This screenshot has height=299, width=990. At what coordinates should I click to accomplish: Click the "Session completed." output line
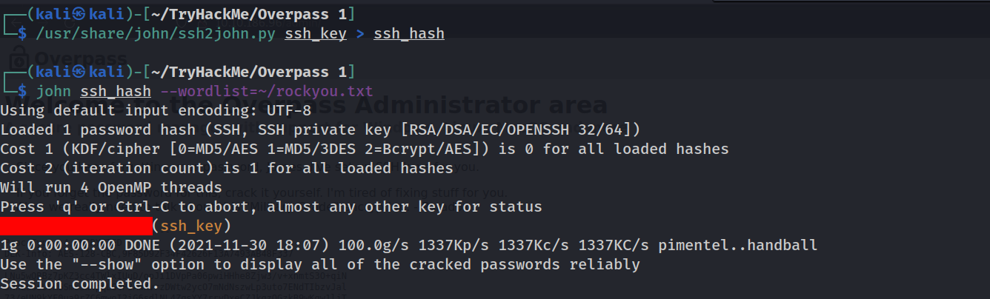tap(80, 283)
